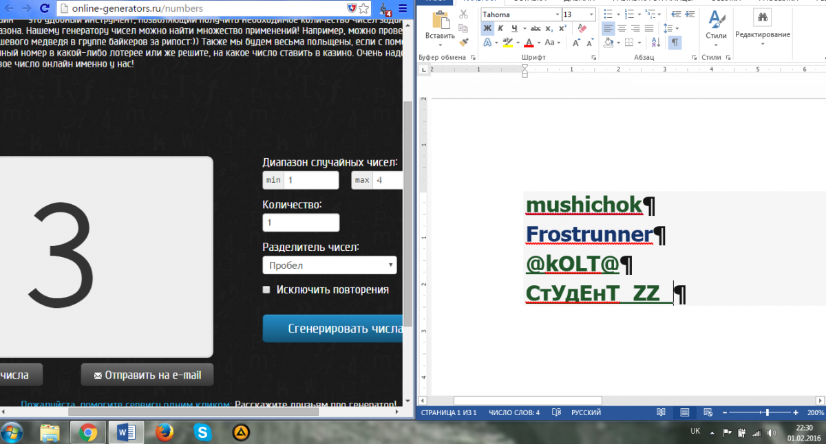Toggle strikethrough abc formatting
The image size is (826, 444).
point(534,28)
